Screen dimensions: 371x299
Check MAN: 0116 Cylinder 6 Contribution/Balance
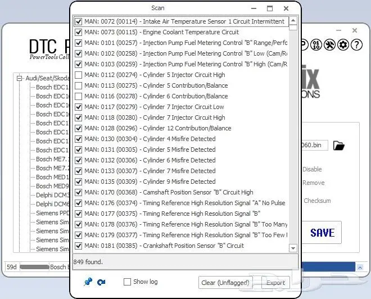pos(79,96)
